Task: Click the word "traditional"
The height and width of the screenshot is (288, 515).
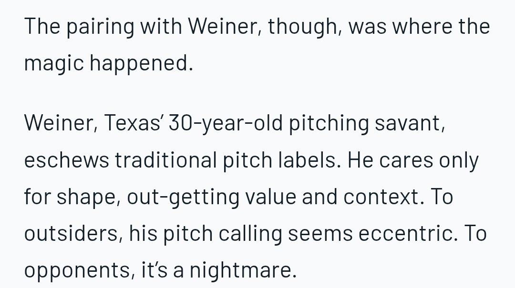Action: click(165, 160)
